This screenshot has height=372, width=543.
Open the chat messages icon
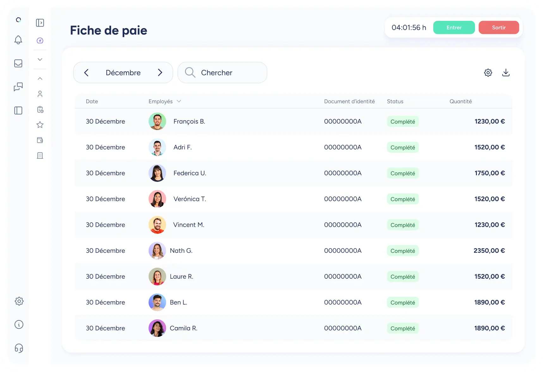point(18,87)
